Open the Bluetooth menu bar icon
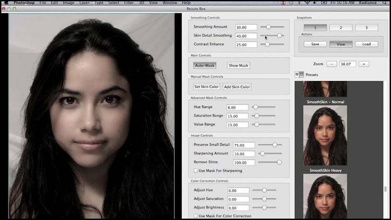Viewport: 391px width, 220px height. pos(299,3)
